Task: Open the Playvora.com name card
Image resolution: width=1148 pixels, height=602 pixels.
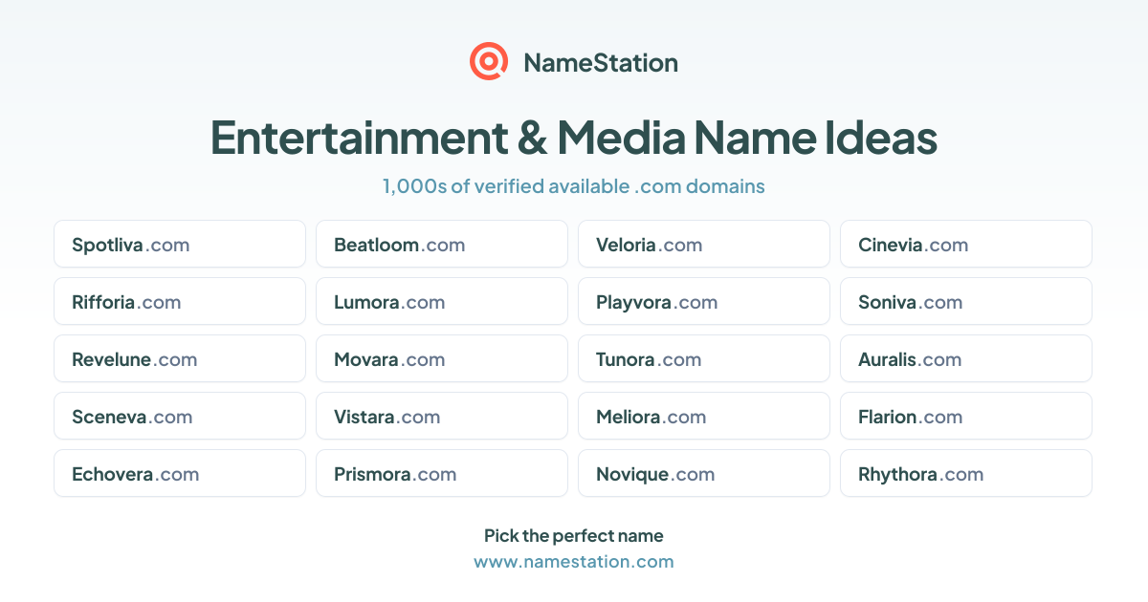Action: pos(704,301)
